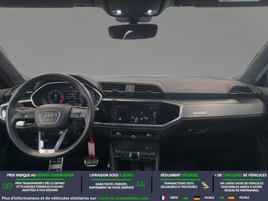268x201 pixels.
Task: Click the Spanish flag icon
Action: click(x=231, y=198)
